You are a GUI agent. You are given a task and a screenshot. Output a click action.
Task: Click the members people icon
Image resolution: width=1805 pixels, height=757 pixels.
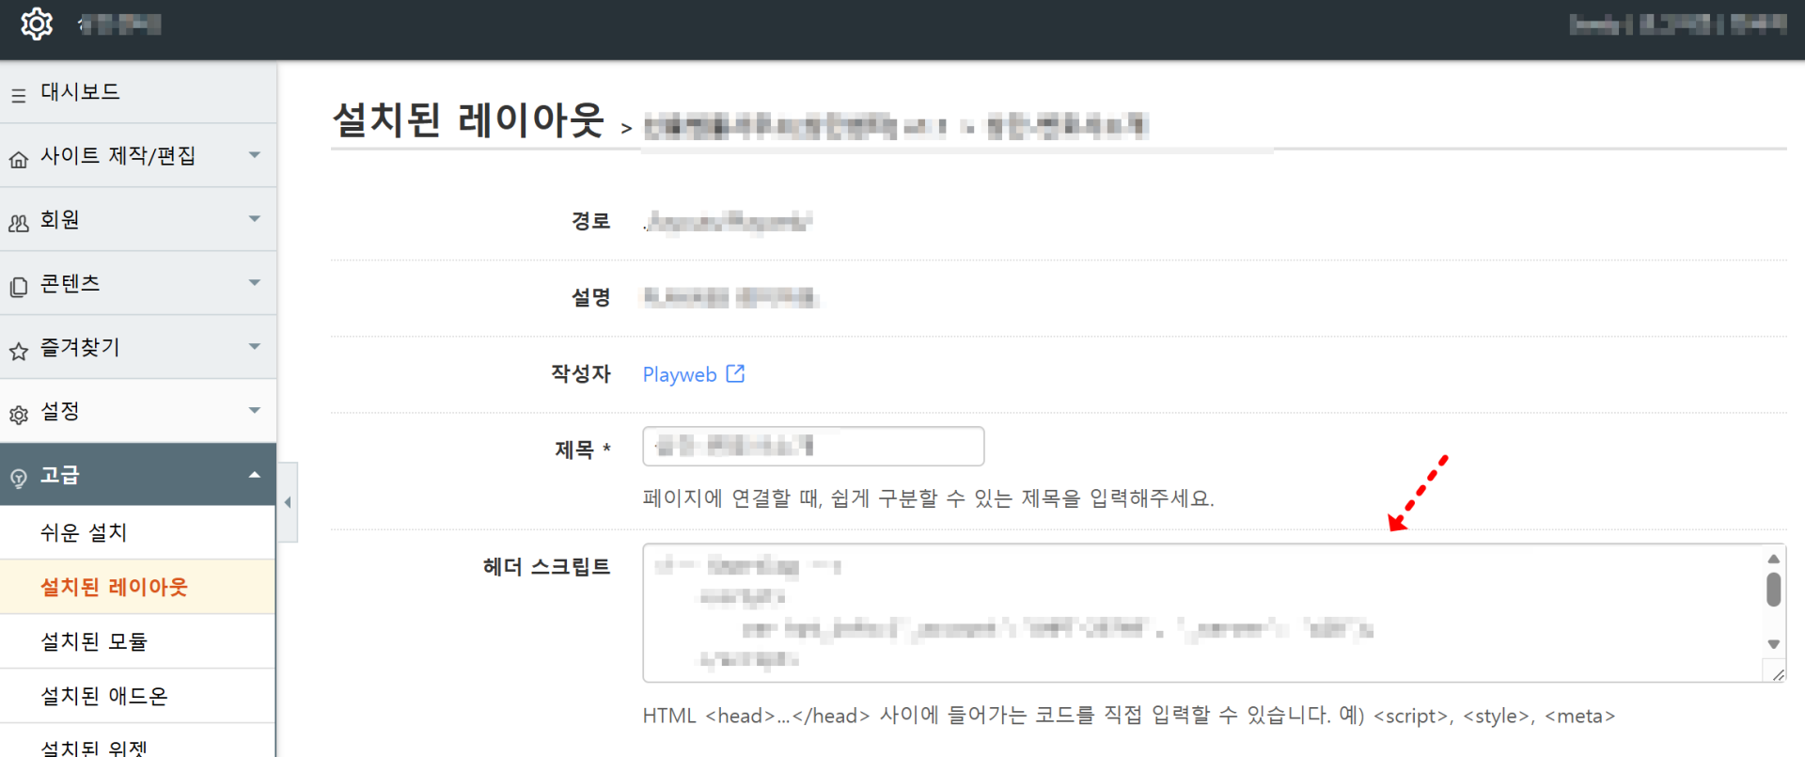point(19,224)
